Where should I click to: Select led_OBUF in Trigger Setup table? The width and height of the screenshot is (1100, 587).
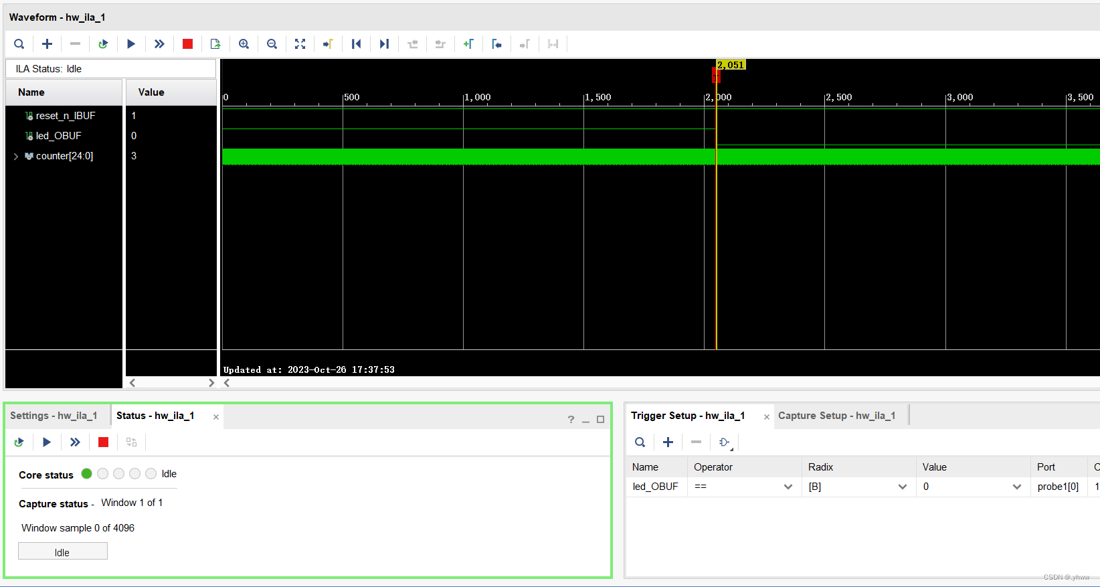656,487
